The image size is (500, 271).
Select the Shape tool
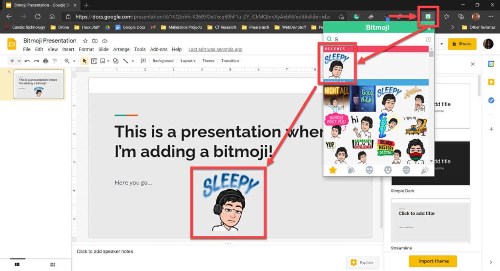116,61
